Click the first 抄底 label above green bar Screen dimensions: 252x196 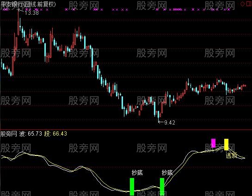pyautogui.click(x=137, y=172)
